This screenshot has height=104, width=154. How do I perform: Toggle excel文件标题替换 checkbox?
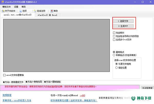point(4,75)
